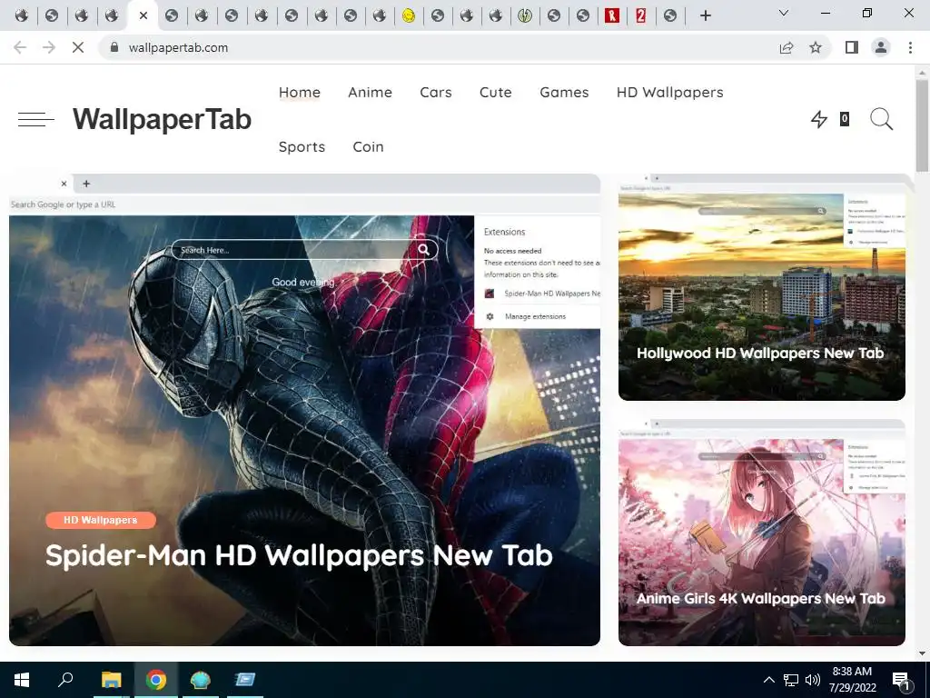Open File Explorer from the taskbar
This screenshot has height=698, width=930.
pos(111,680)
